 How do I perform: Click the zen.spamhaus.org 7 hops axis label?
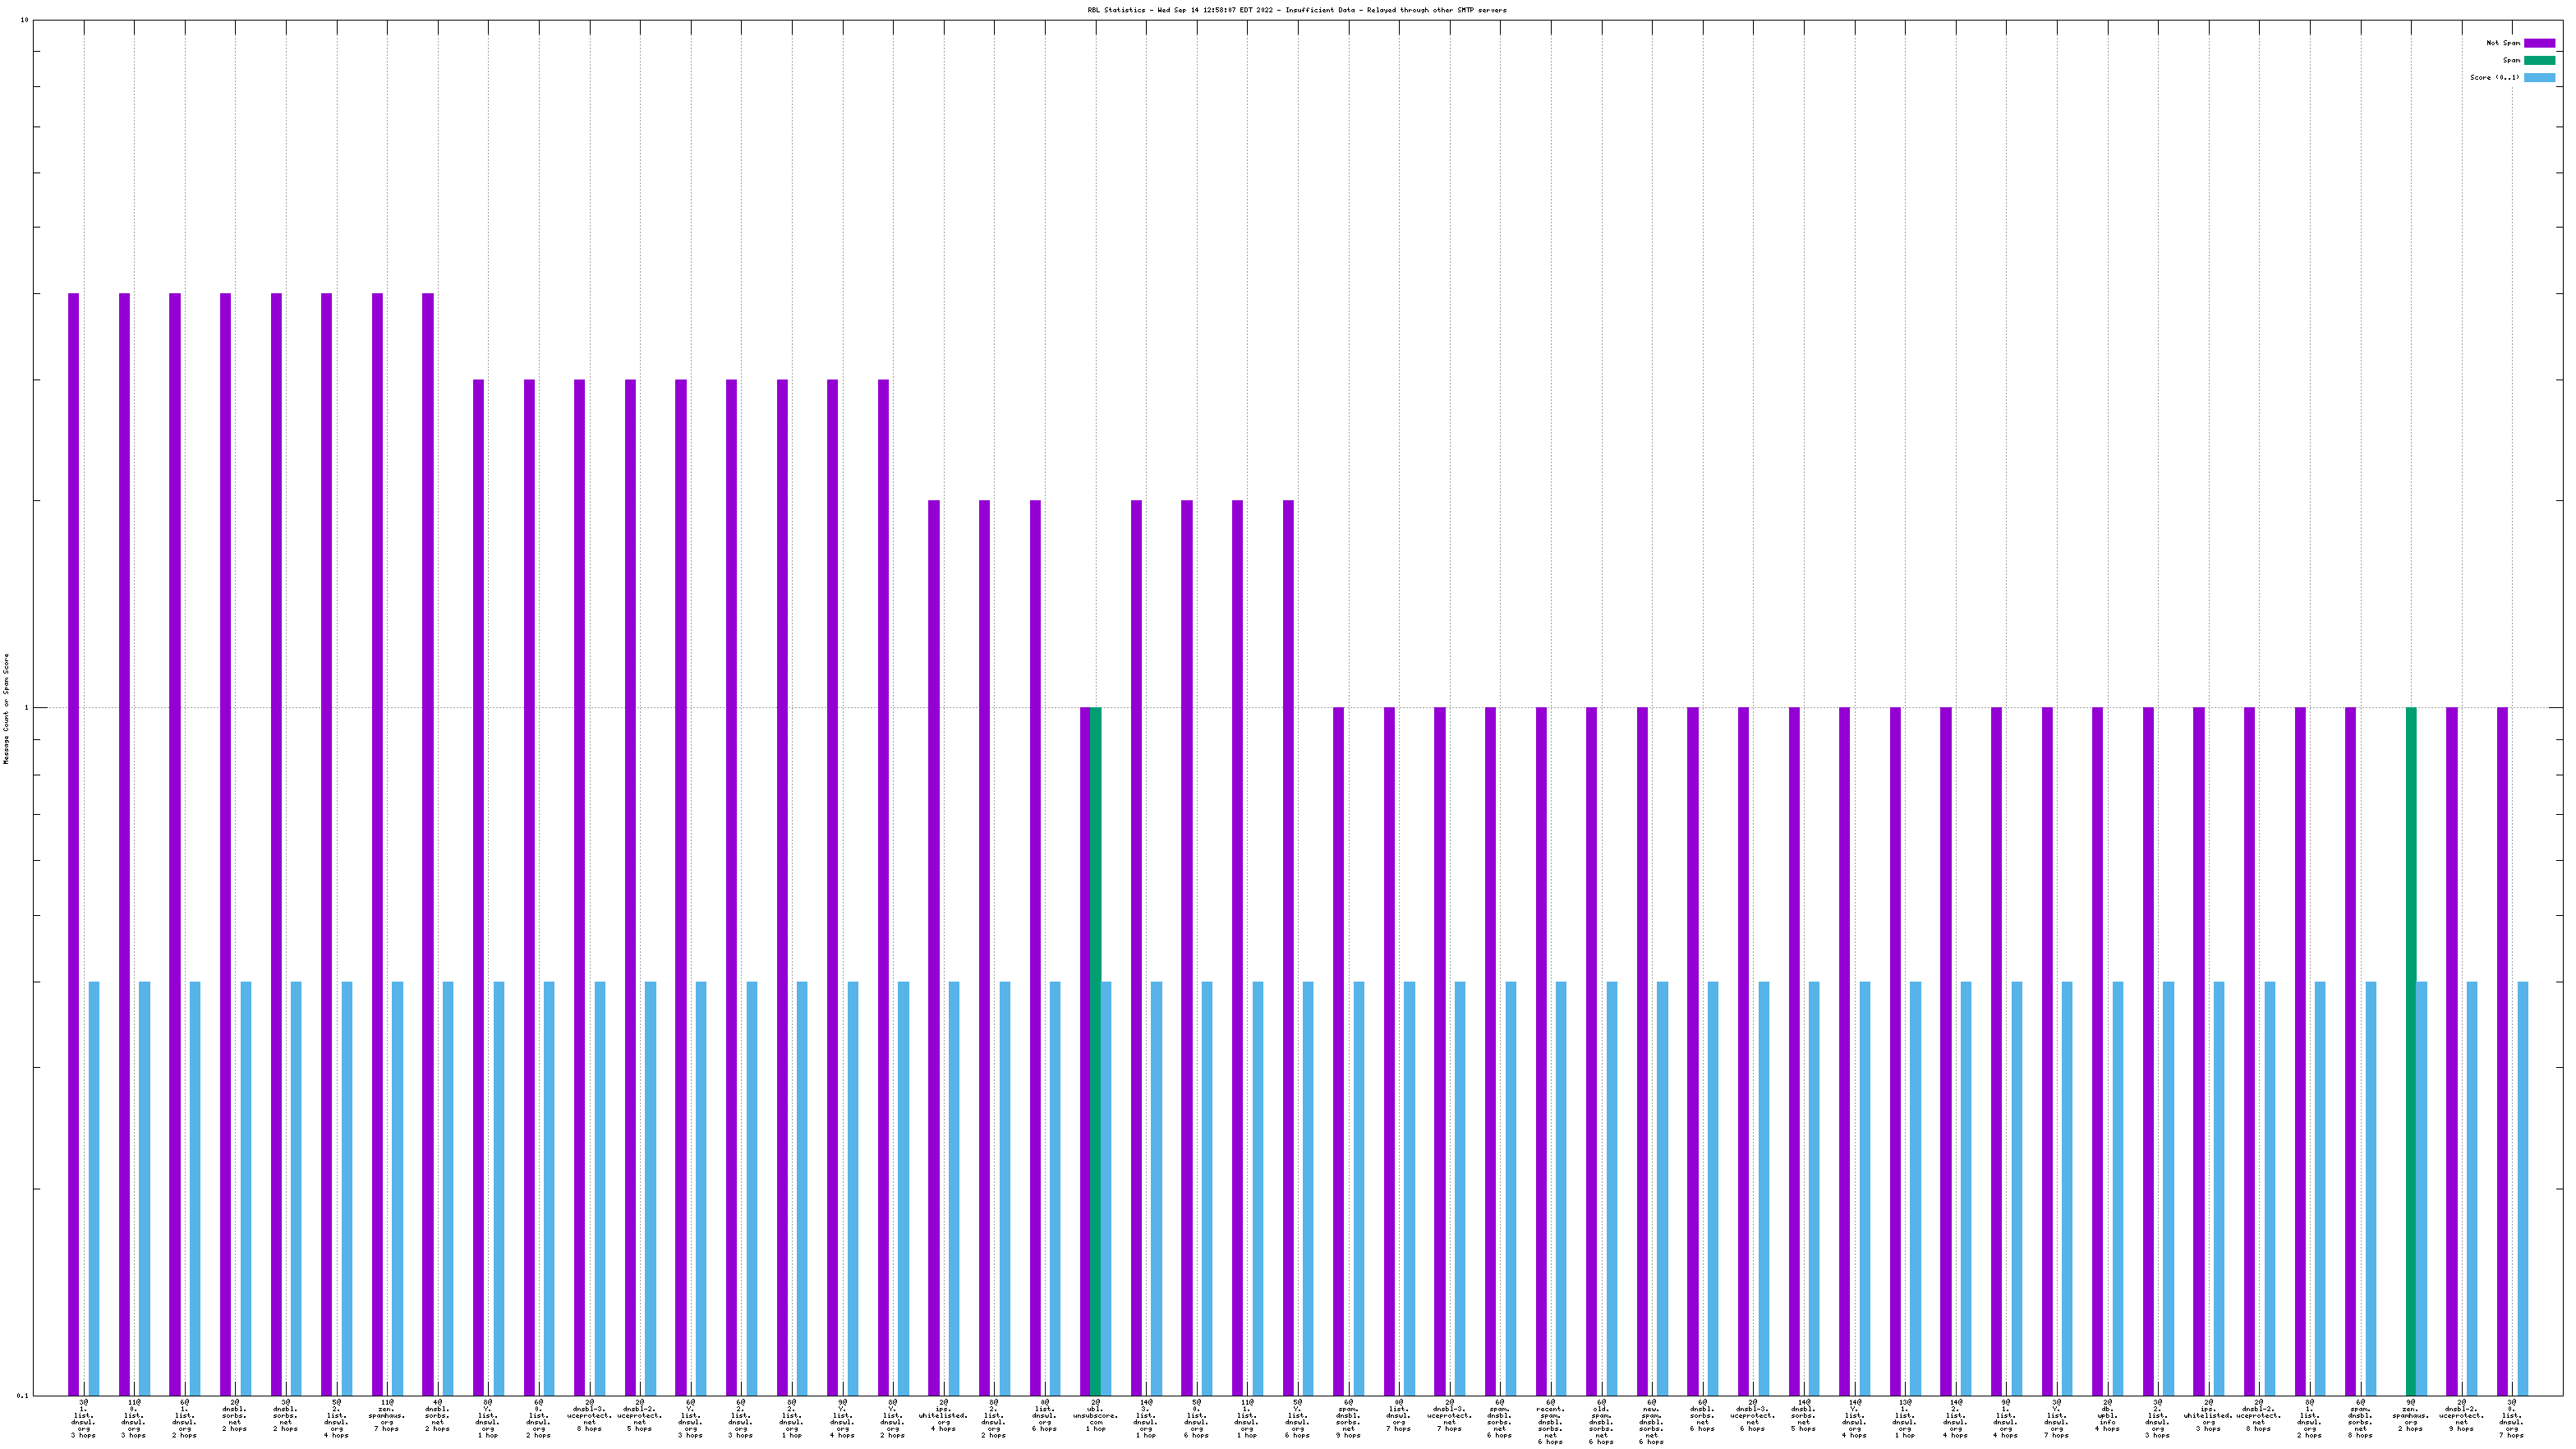(x=387, y=1415)
